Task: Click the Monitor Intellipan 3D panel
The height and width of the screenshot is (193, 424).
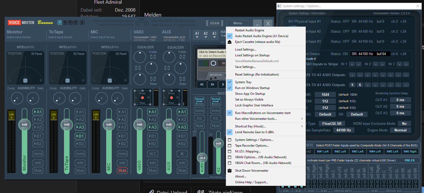Action: click(25, 67)
